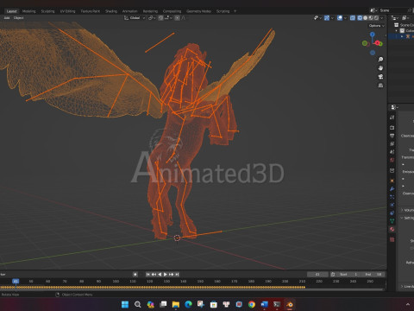Image resolution: width=414 pixels, height=311 pixels.
Task: Click the zoom view magnifier icon
Action: tap(380, 60)
